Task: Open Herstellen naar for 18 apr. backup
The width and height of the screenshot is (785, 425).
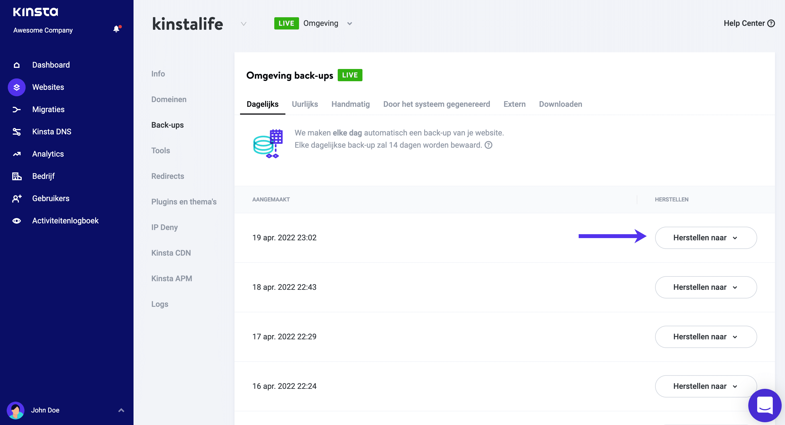Action: (706, 287)
